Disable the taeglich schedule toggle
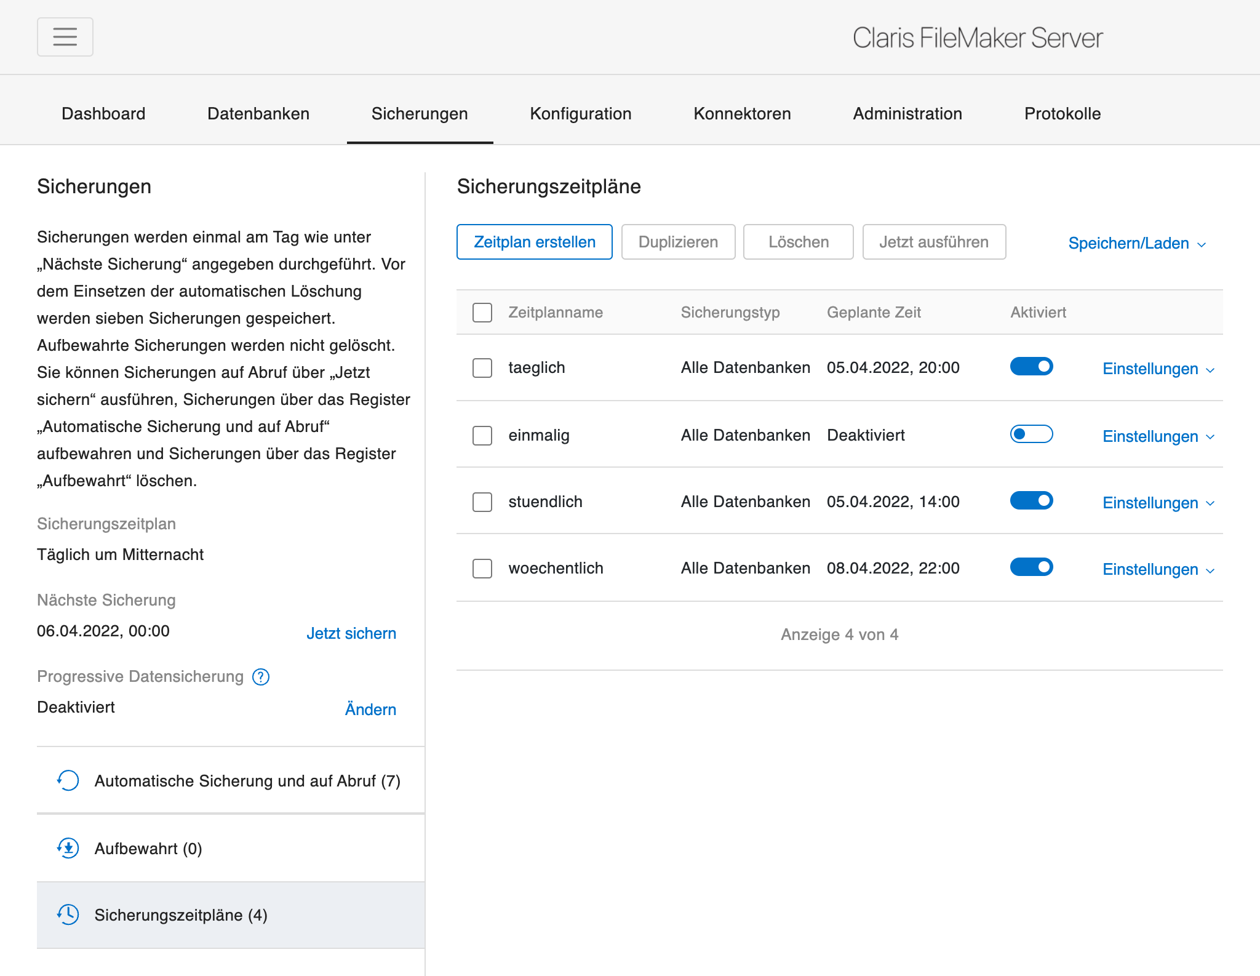This screenshot has height=976, width=1260. pyautogui.click(x=1032, y=367)
